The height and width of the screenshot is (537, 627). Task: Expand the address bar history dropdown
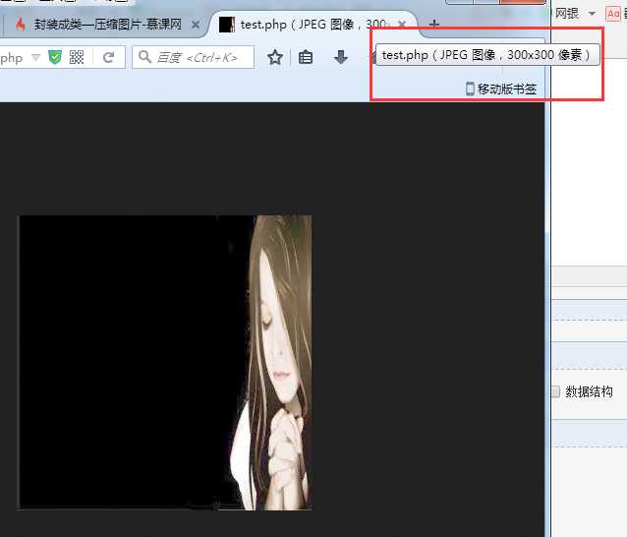point(35,58)
